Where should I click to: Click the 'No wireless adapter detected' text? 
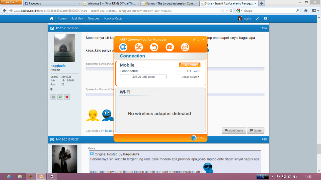(159, 113)
